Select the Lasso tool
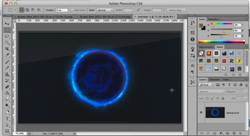The width and height of the screenshot is (250, 136). pos(7,36)
